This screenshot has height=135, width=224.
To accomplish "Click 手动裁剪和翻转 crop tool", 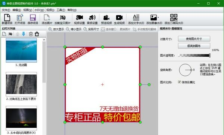I will click(x=144, y=29).
